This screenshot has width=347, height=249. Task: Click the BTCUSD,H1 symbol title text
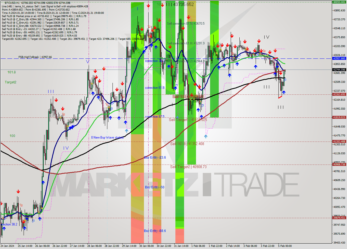[x=12, y=3]
